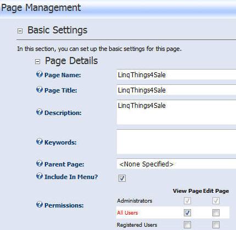Click the Description label
The width and height of the screenshot is (236, 230).
(x=63, y=113)
